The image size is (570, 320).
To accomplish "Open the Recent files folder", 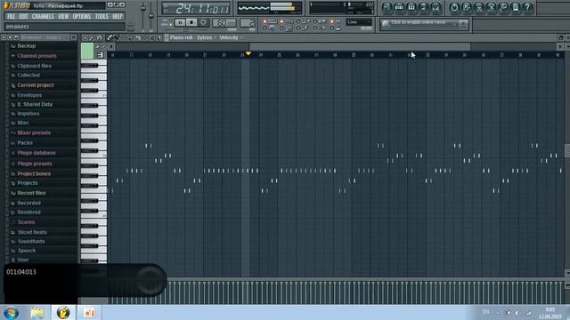I will pos(31,193).
